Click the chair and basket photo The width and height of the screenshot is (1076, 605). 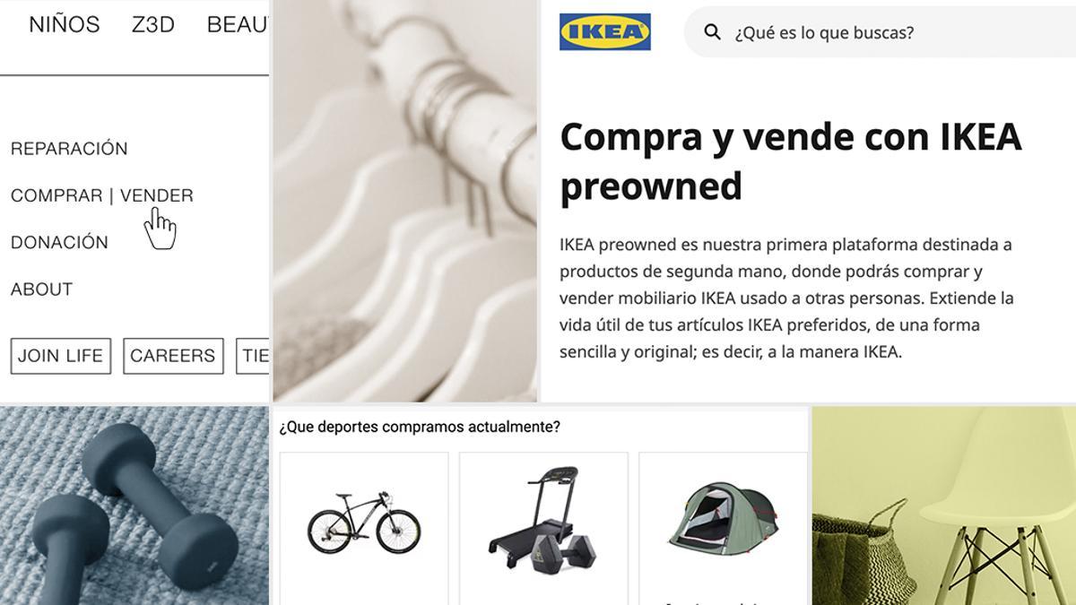click(x=944, y=506)
